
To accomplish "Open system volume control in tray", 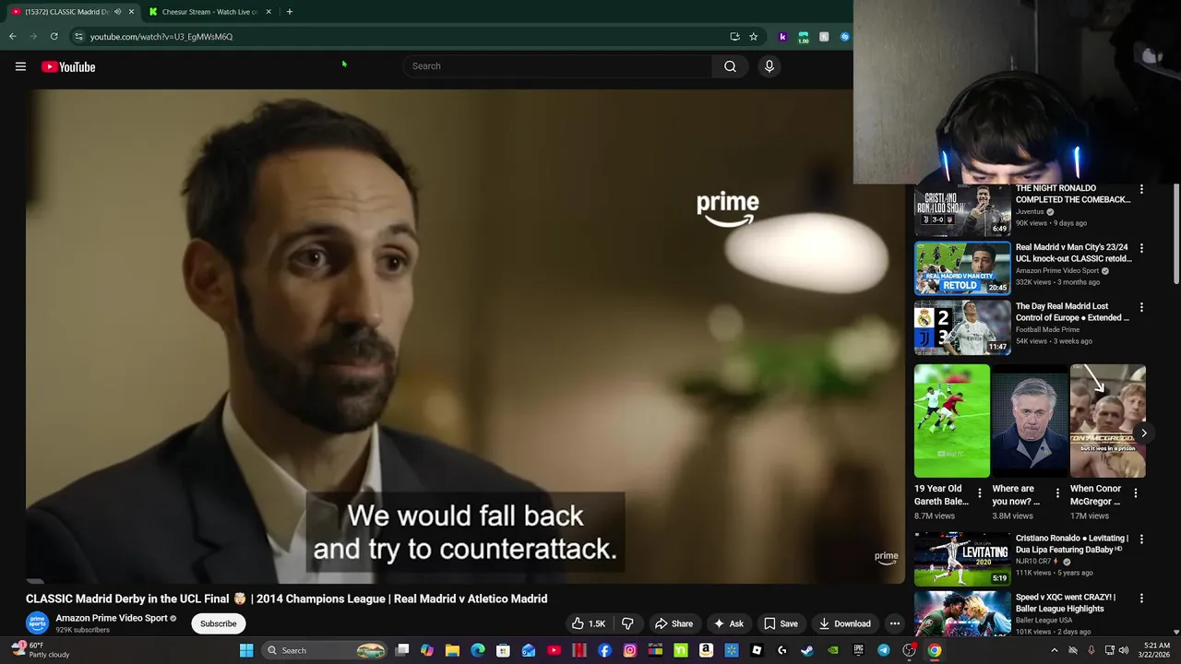I will [1124, 650].
